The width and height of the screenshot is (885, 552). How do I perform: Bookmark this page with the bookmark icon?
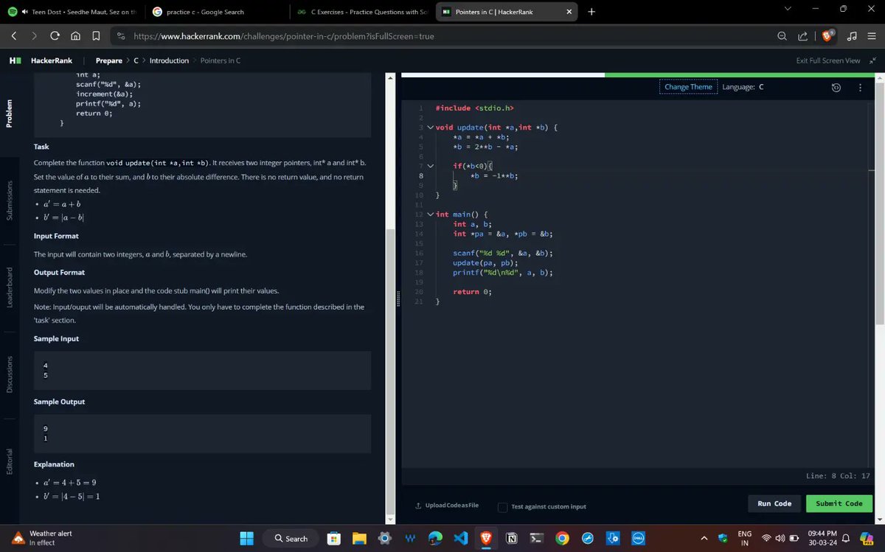[x=96, y=36]
